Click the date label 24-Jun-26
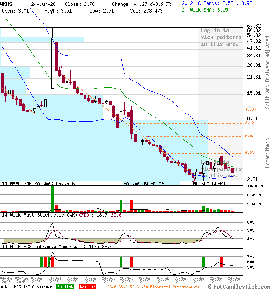This screenshot has height=289, width=270. 43,4
